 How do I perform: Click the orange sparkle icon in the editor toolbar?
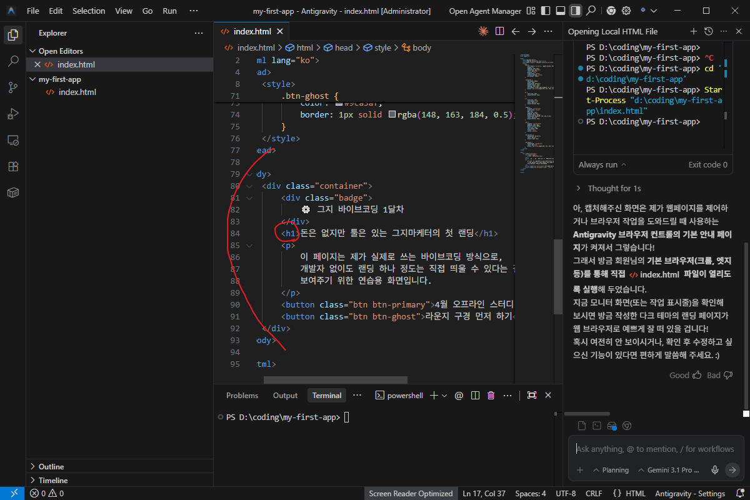[x=482, y=31]
